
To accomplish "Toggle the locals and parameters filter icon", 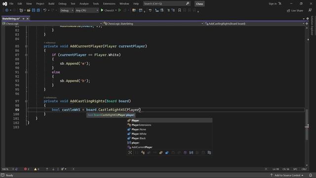I will 191,153.
